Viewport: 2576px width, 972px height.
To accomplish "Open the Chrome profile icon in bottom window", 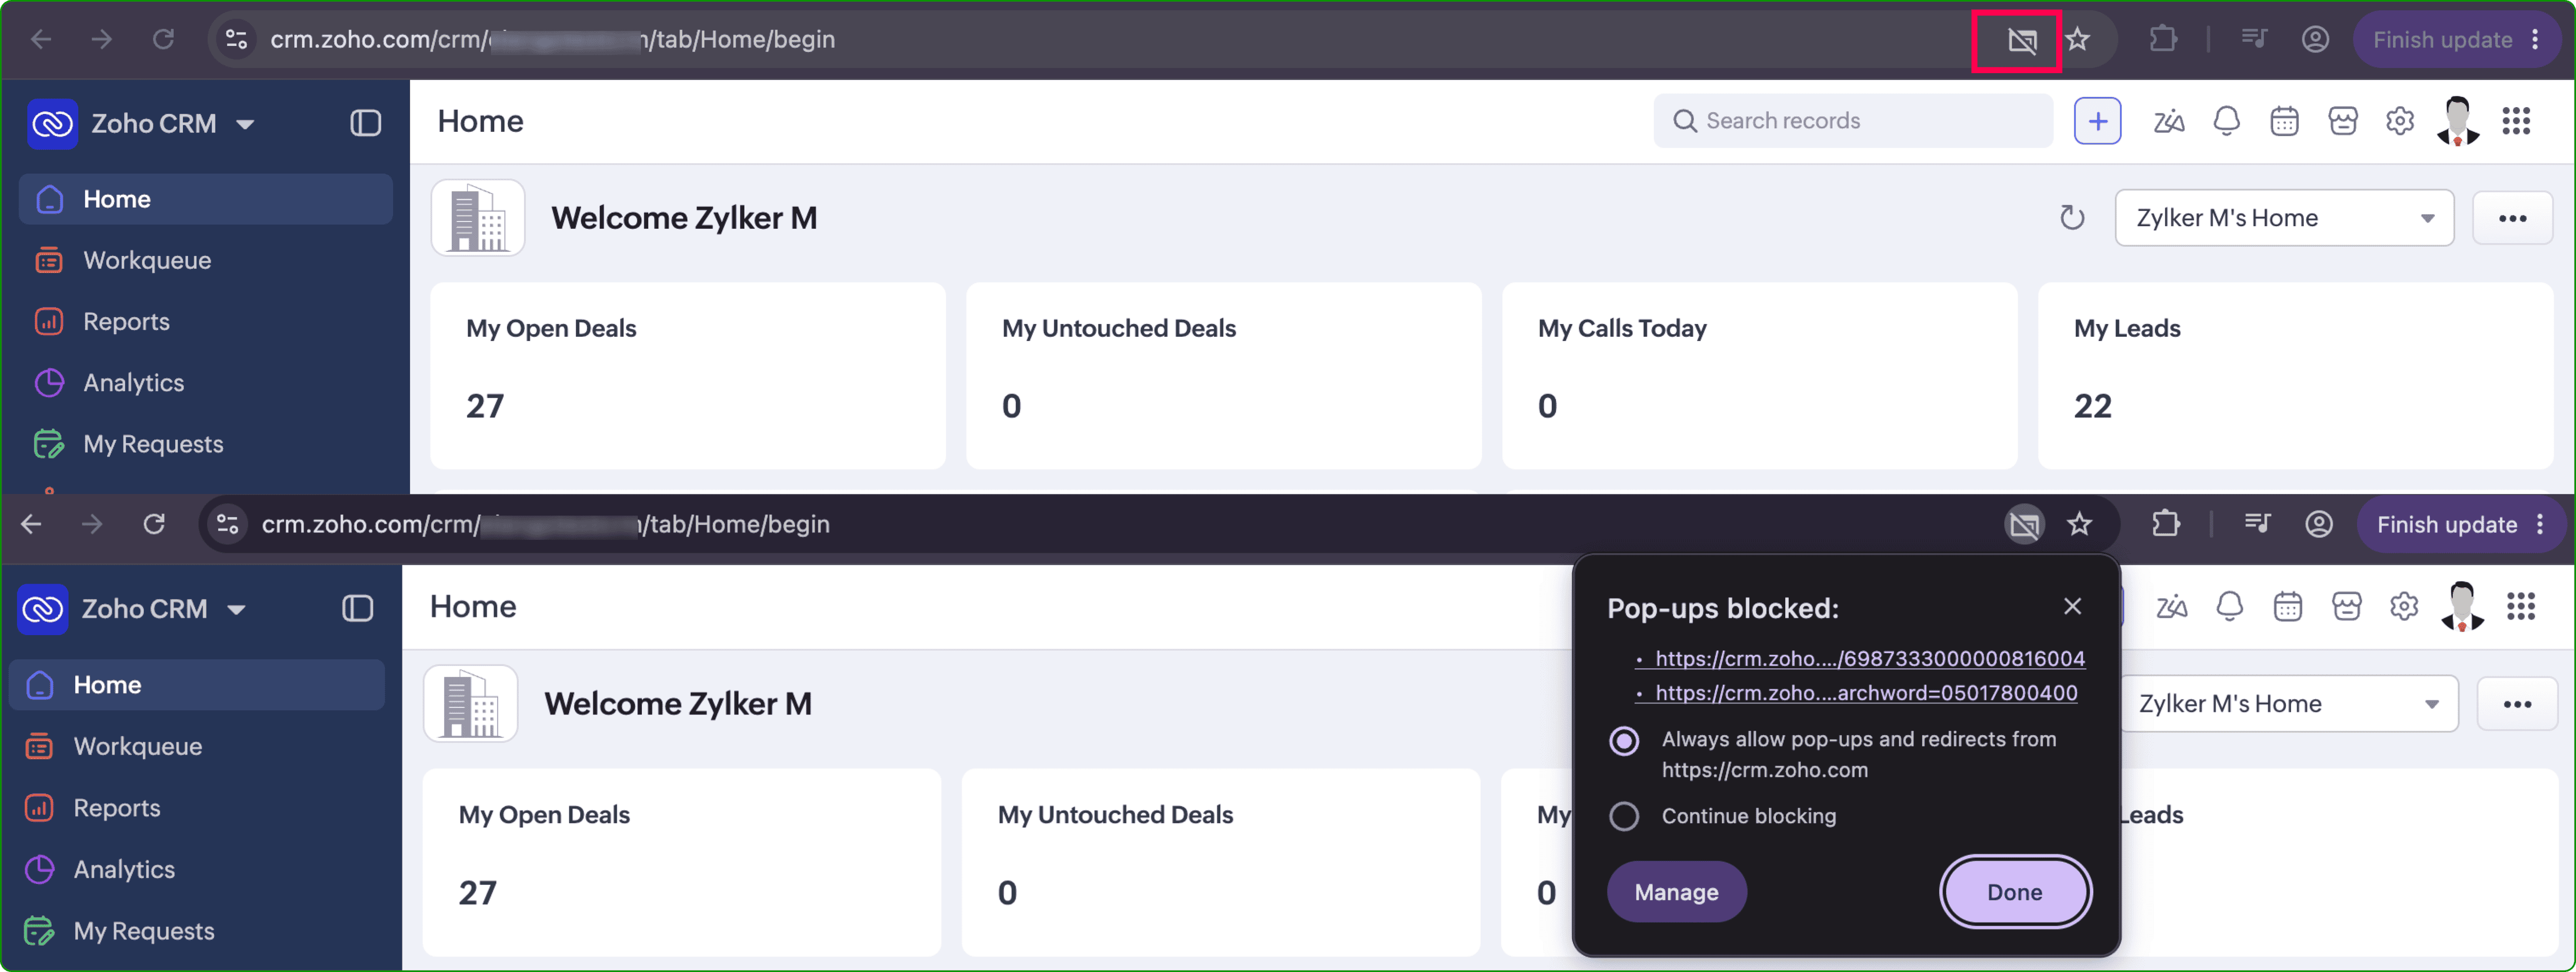I will (x=2319, y=525).
